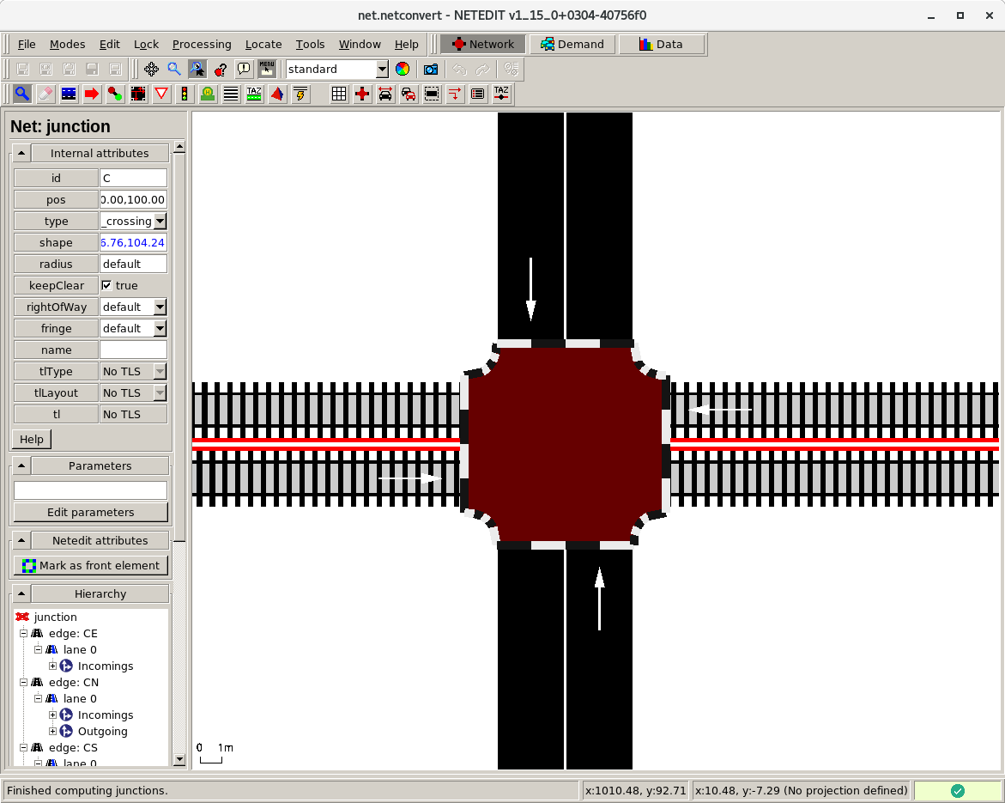The image size is (1005, 803).
Task: Select the junction row in Hierarchy
Action: click(x=55, y=617)
